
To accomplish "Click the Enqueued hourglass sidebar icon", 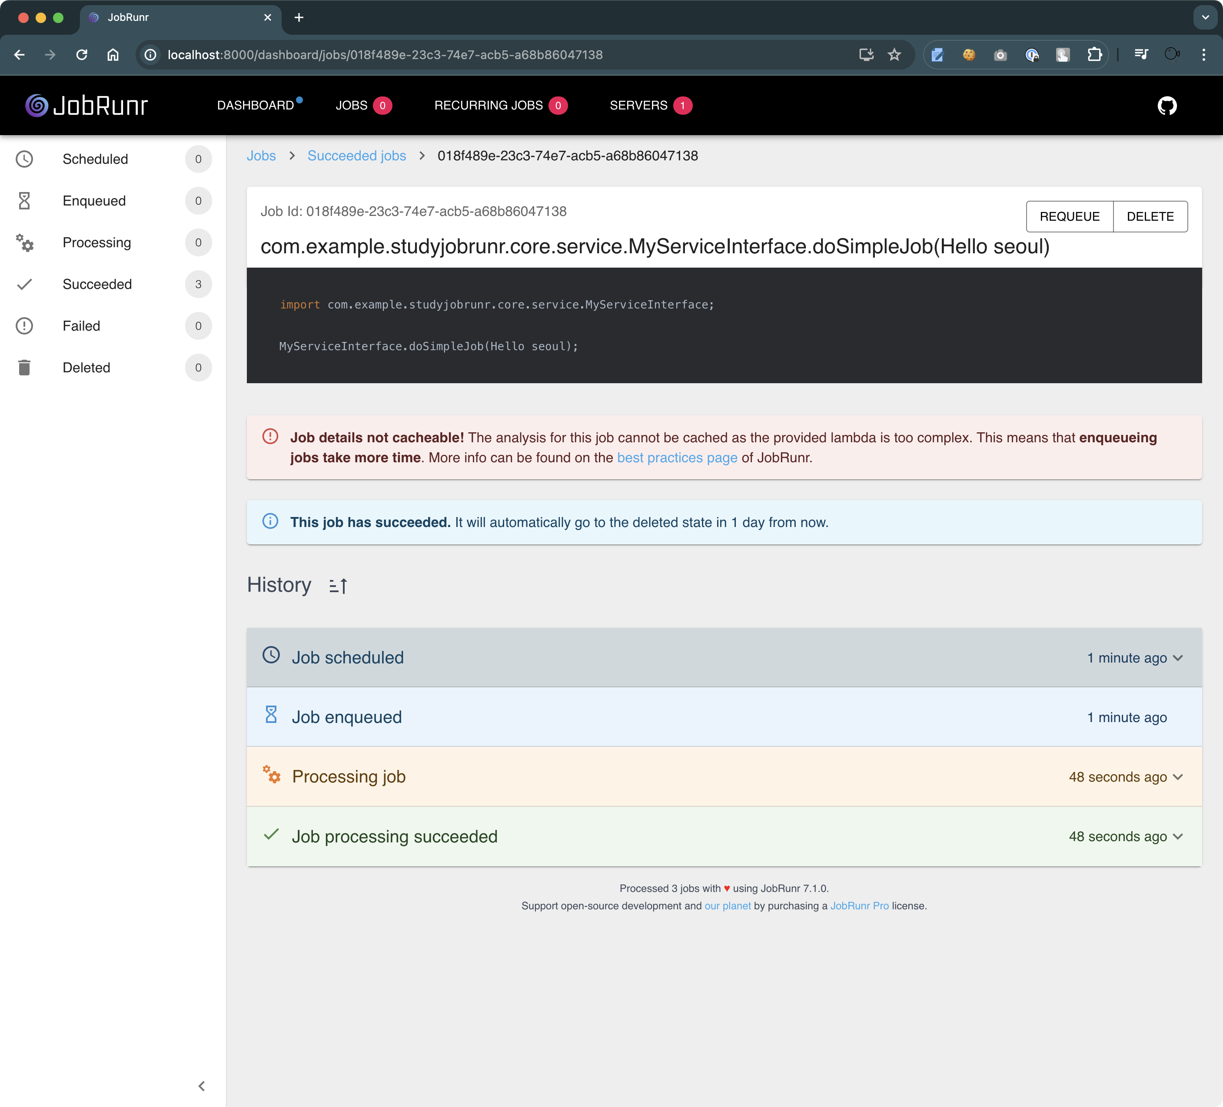I will click(24, 201).
